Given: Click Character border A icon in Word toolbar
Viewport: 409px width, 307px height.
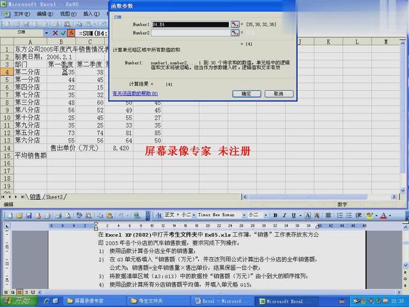Looking at the screenshot, I should tap(308, 216).
